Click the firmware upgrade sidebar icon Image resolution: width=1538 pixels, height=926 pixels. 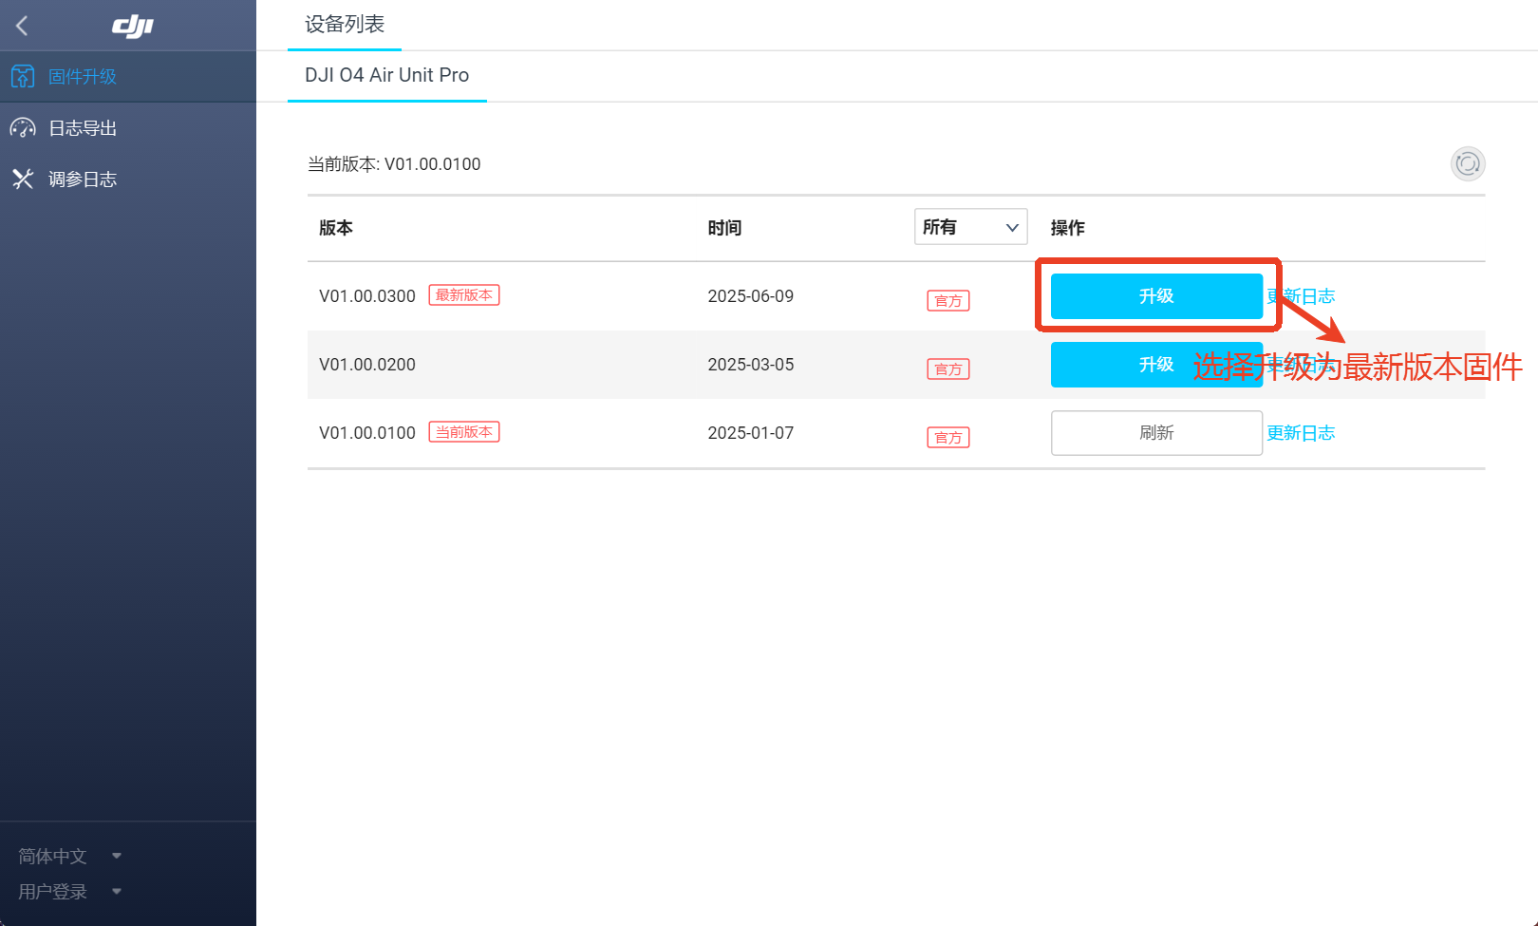tap(23, 76)
